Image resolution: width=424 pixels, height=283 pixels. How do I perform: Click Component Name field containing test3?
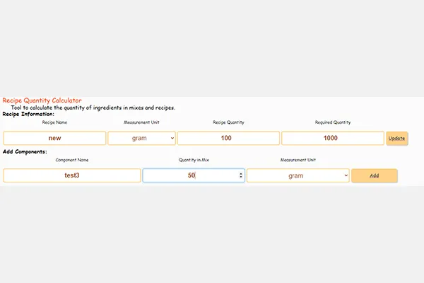click(71, 175)
